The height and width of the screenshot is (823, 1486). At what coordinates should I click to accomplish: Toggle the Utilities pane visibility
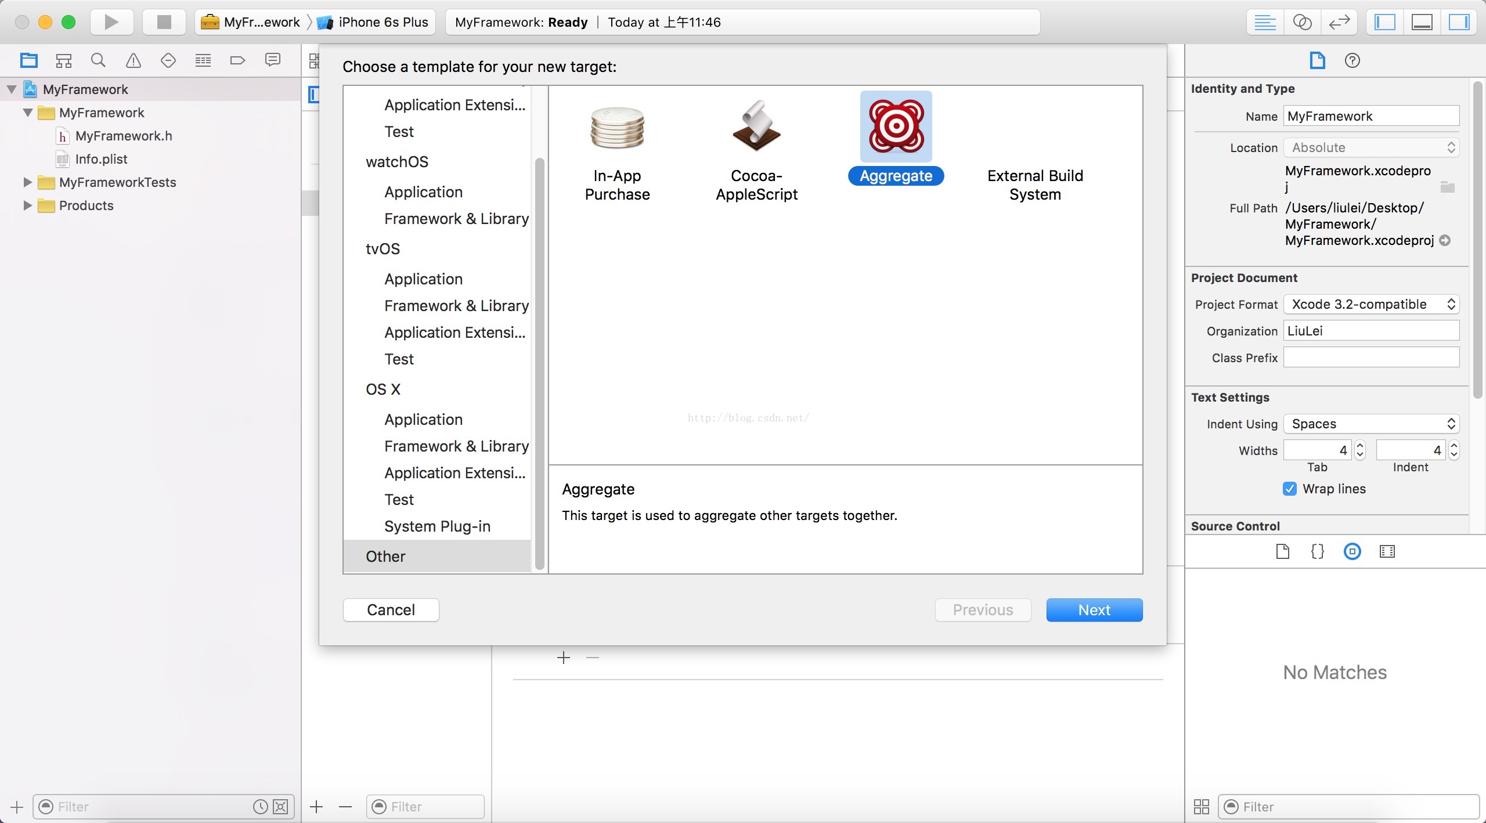1459,23
